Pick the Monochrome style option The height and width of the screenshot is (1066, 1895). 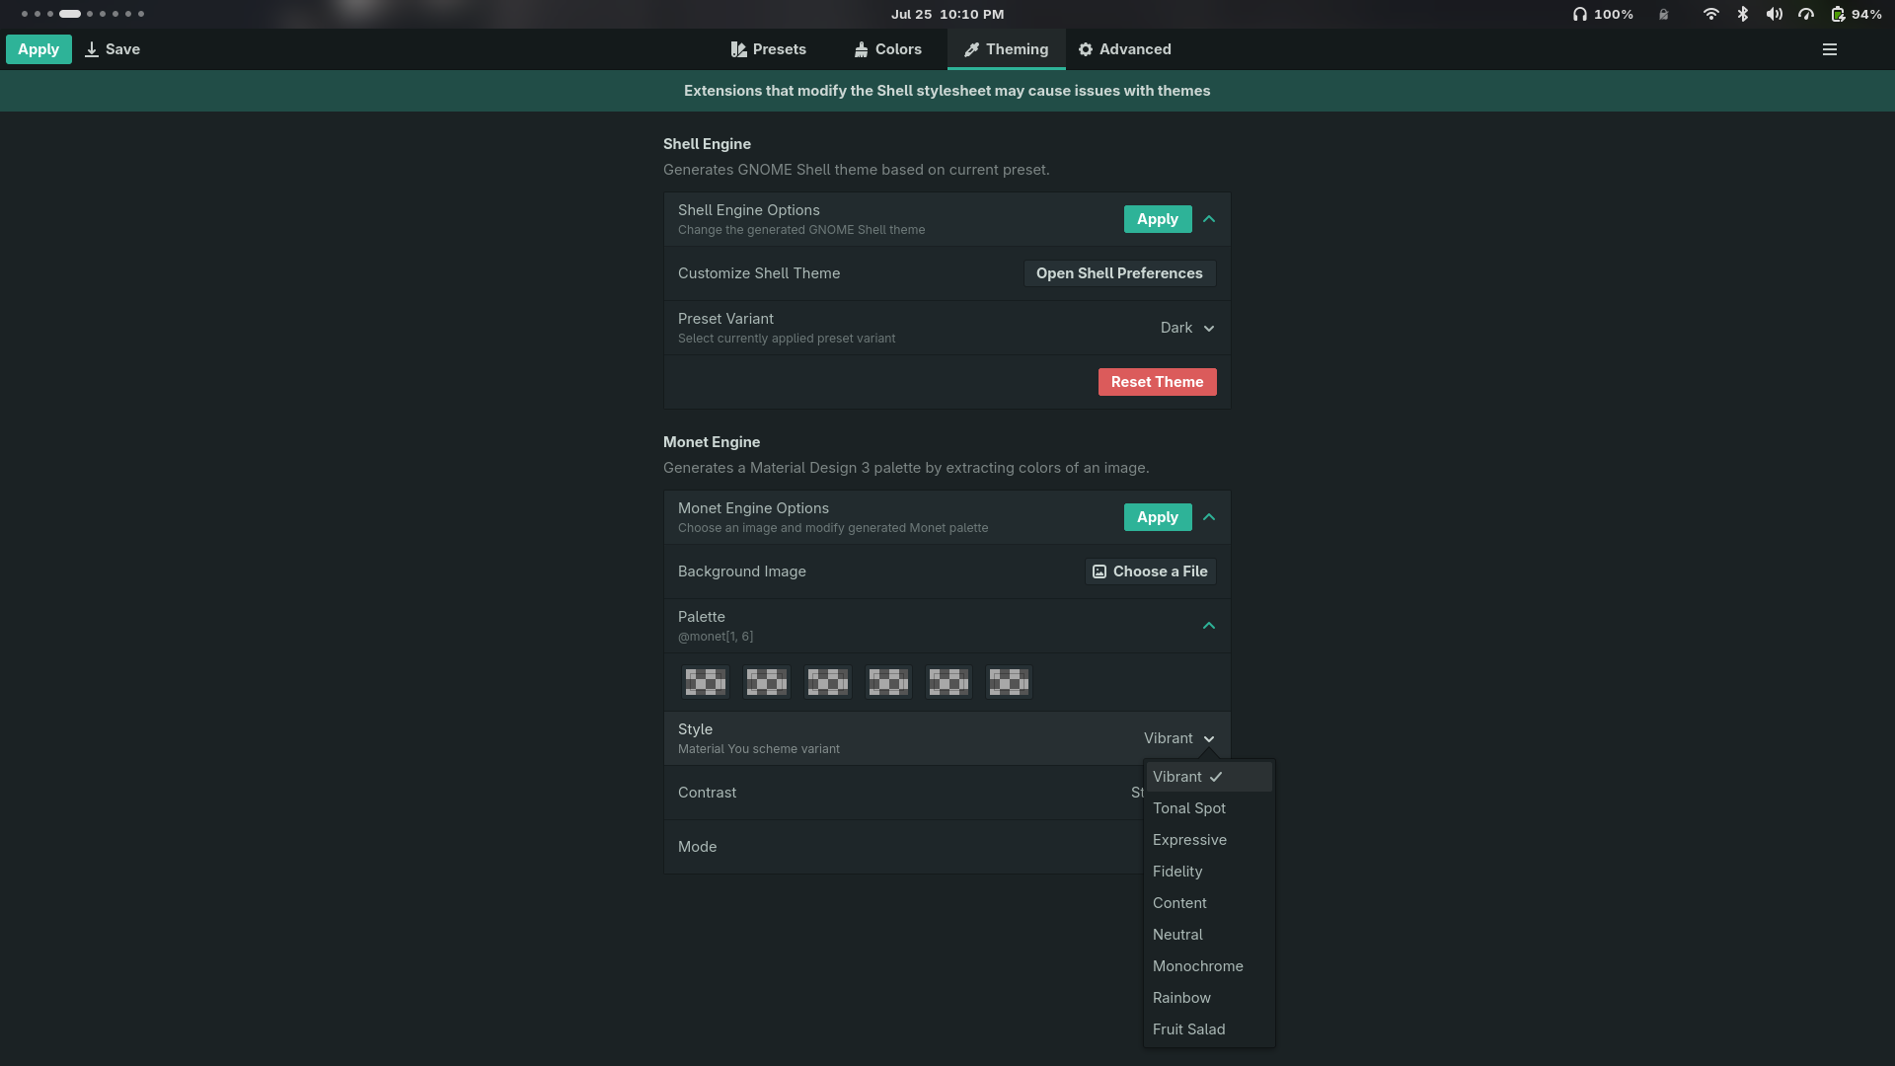[1209, 966]
